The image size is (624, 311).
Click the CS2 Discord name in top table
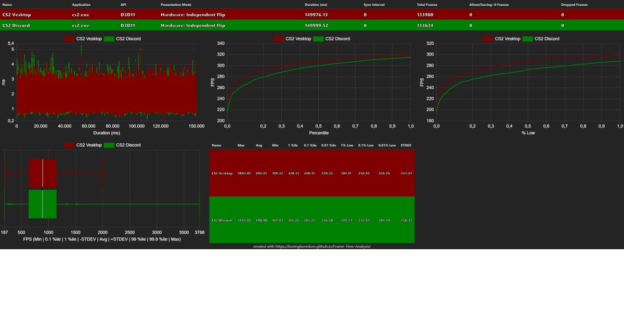[x=16, y=25]
